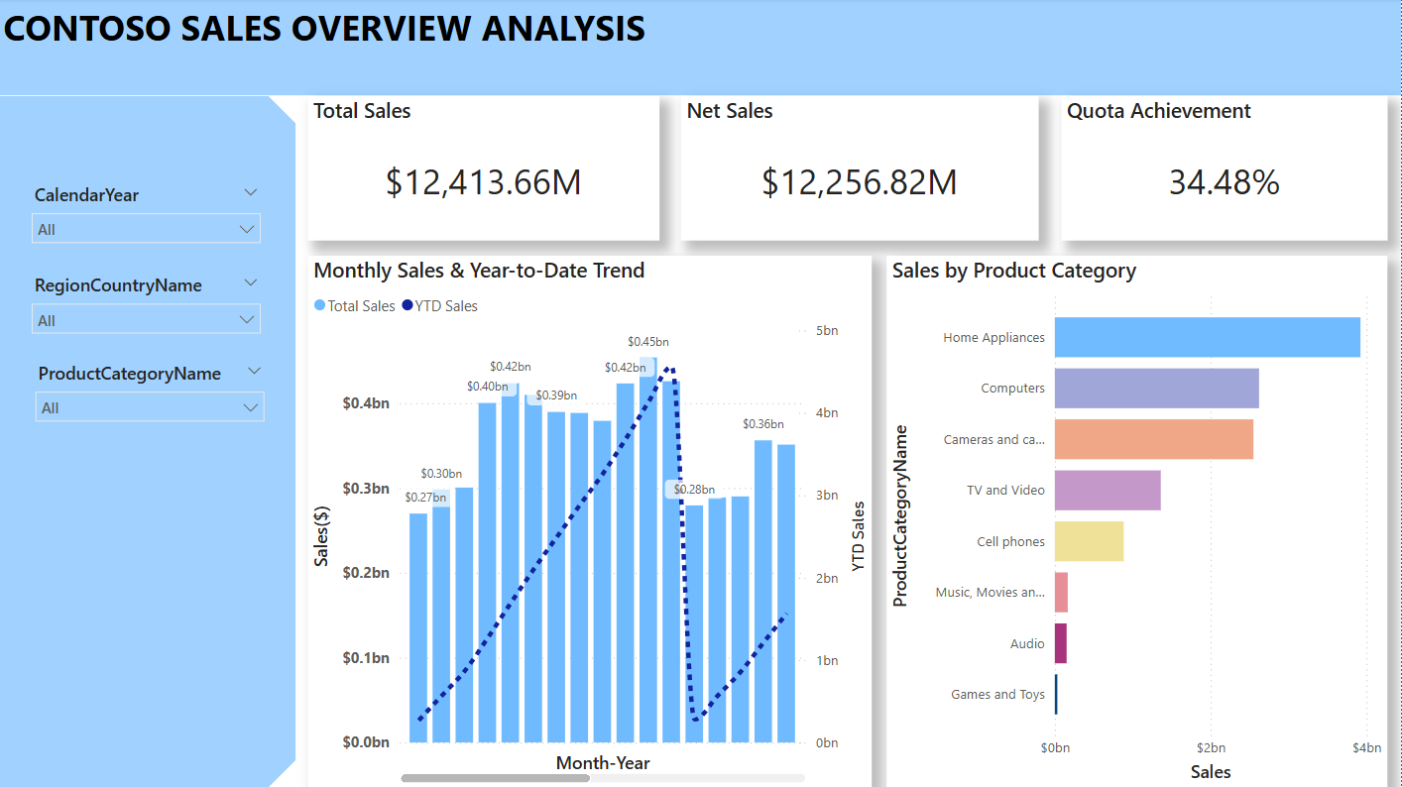
Task: Open the CalendarYear All dropdown
Action: (147, 229)
